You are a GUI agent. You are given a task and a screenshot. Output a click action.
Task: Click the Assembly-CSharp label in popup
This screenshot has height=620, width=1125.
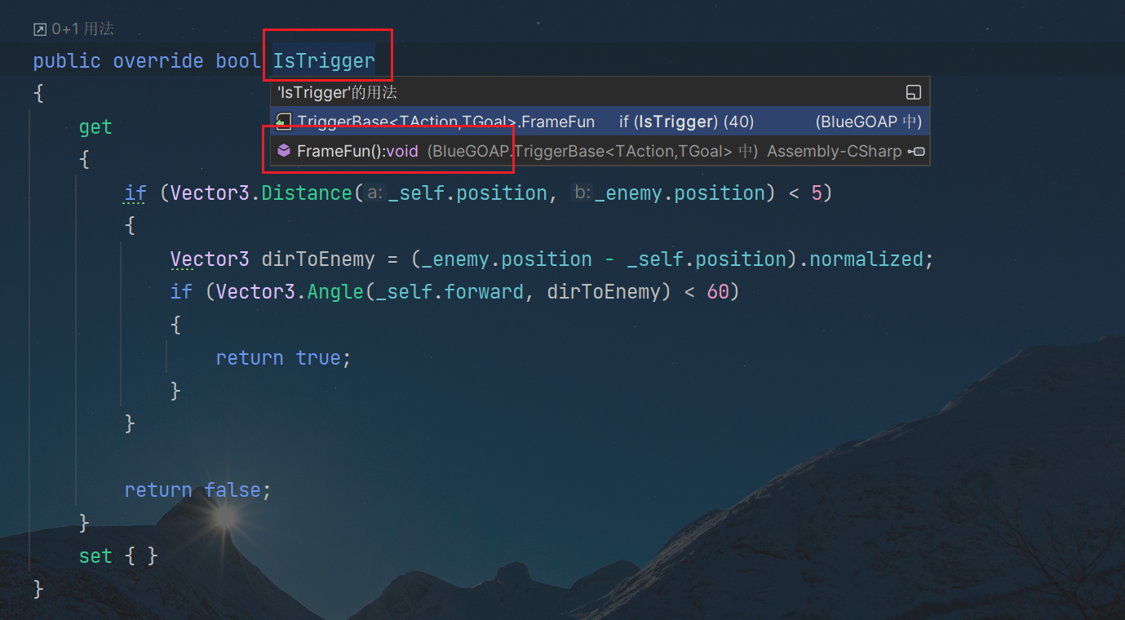834,151
